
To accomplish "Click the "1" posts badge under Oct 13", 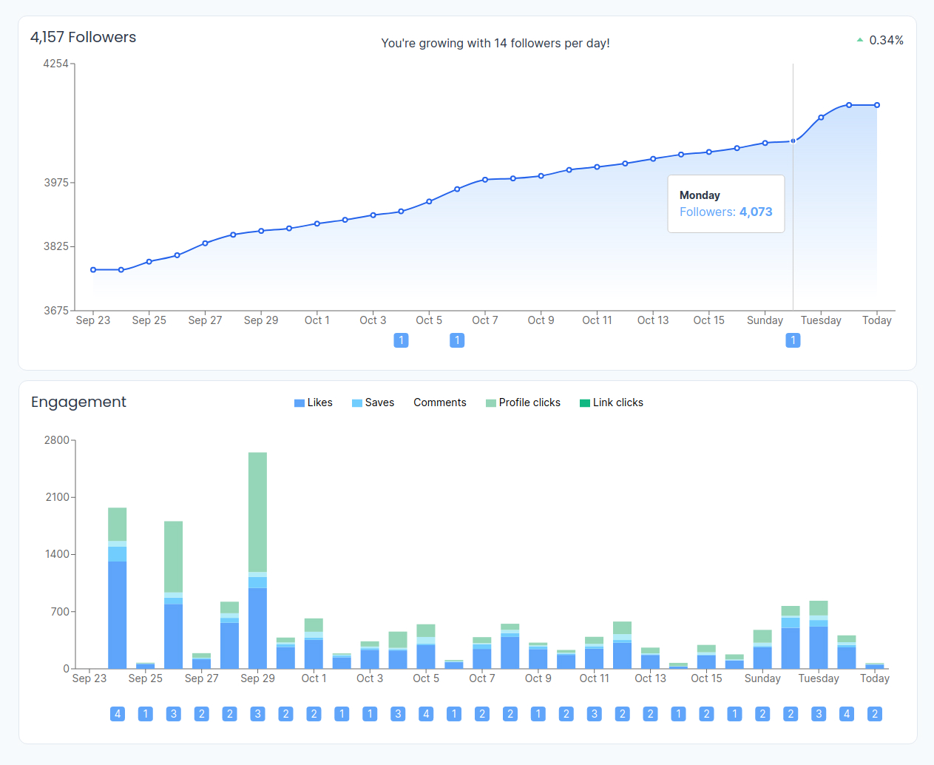I will [679, 714].
